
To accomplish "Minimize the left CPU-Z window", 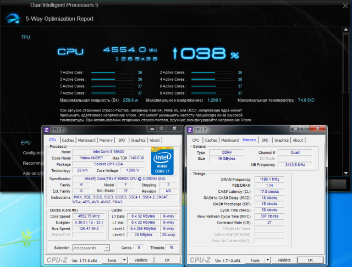I will [x=152, y=129].
